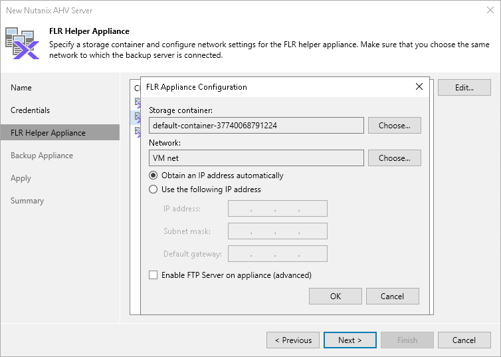This screenshot has width=501, height=357.
Task: Click the Network text field
Action: [x=256, y=158]
